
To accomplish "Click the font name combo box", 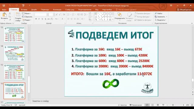I will [x=41, y=15].
